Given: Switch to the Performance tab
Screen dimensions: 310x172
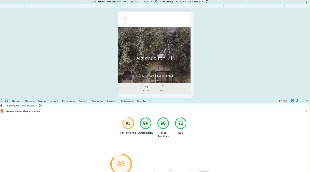Looking at the screenshot, I should (x=69, y=101).
